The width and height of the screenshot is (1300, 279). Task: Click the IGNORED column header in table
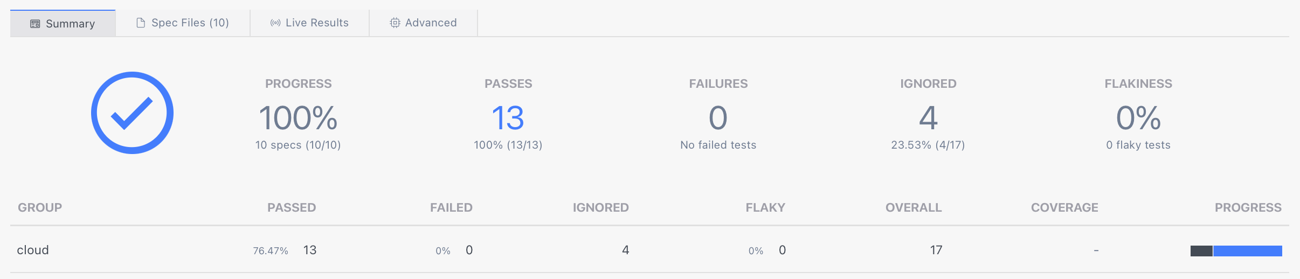[600, 207]
